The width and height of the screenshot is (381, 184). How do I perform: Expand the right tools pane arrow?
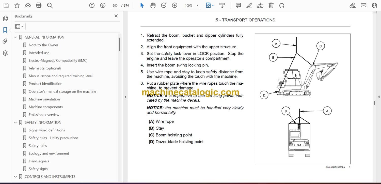point(379,97)
